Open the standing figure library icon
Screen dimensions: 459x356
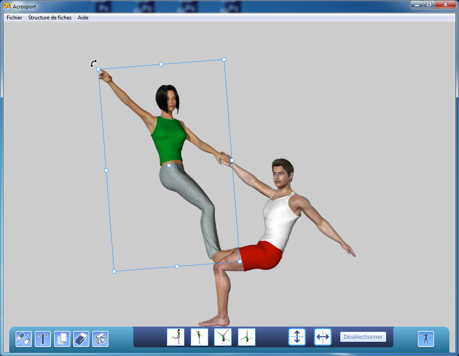click(426, 339)
